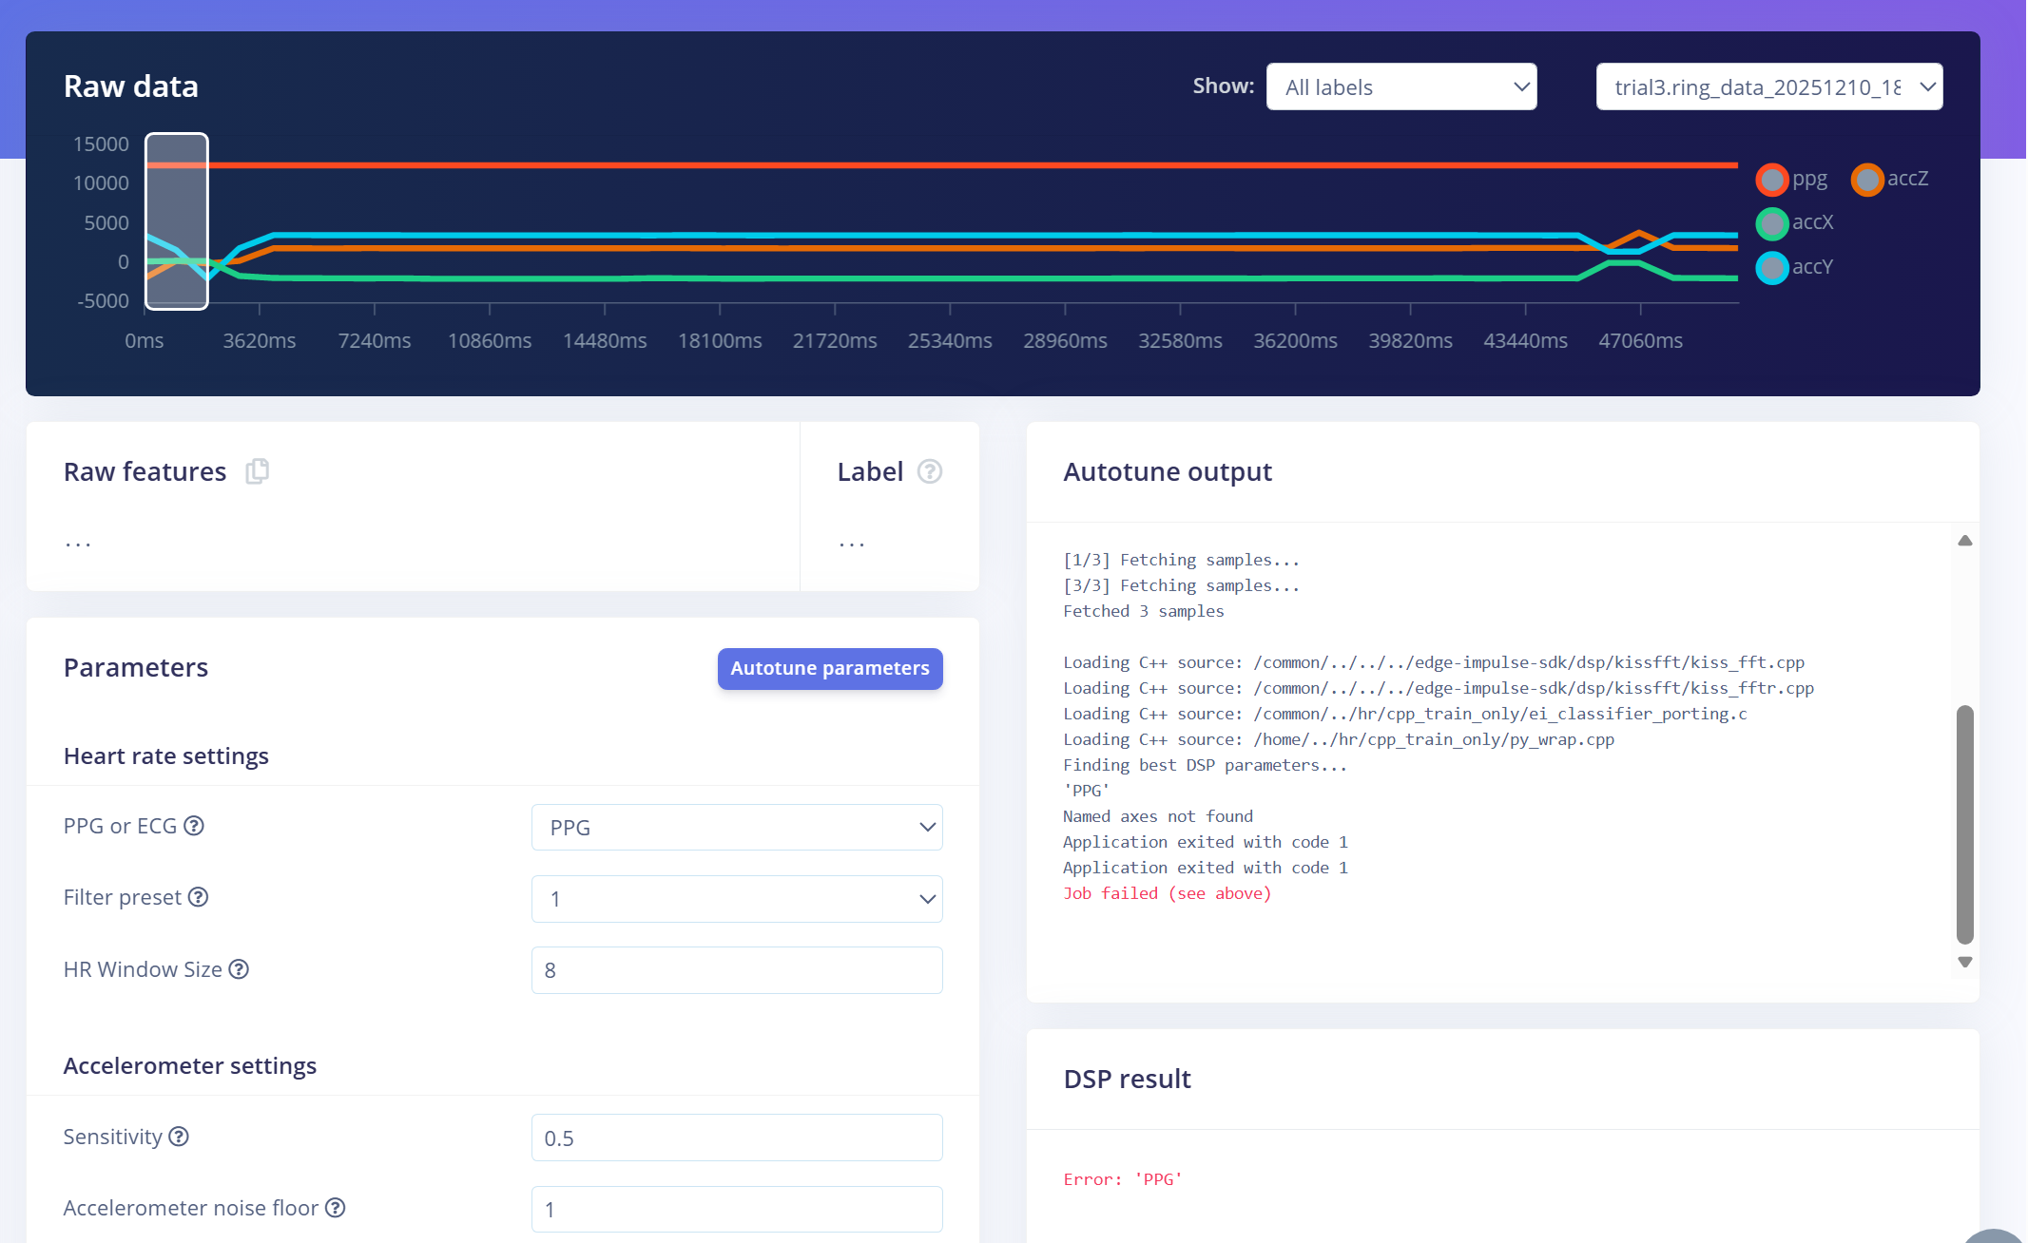This screenshot has height=1243, width=2028.
Task: Open the Label help icon
Action: tap(929, 471)
